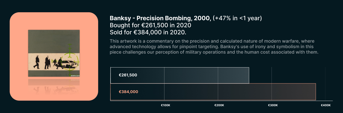The image size is (343, 113).
Task: Click the orange €384,000 bar label
Action: tap(128, 92)
